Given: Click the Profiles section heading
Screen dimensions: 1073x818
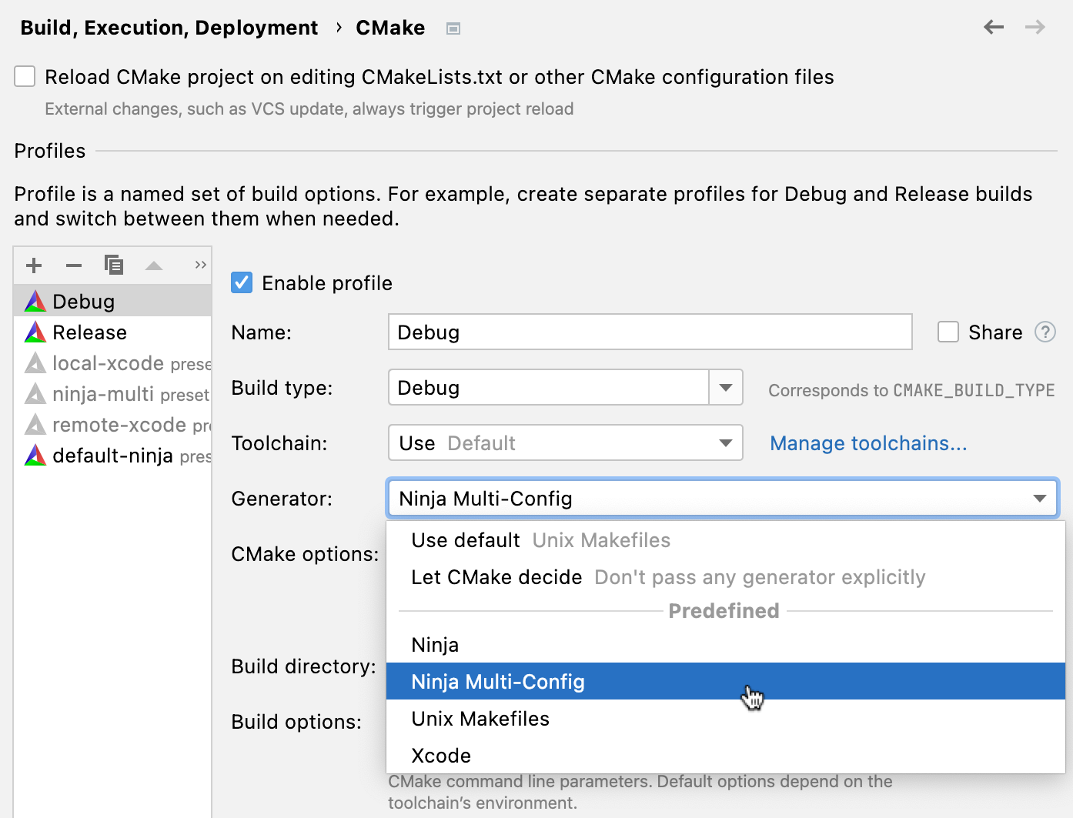Looking at the screenshot, I should click(50, 151).
